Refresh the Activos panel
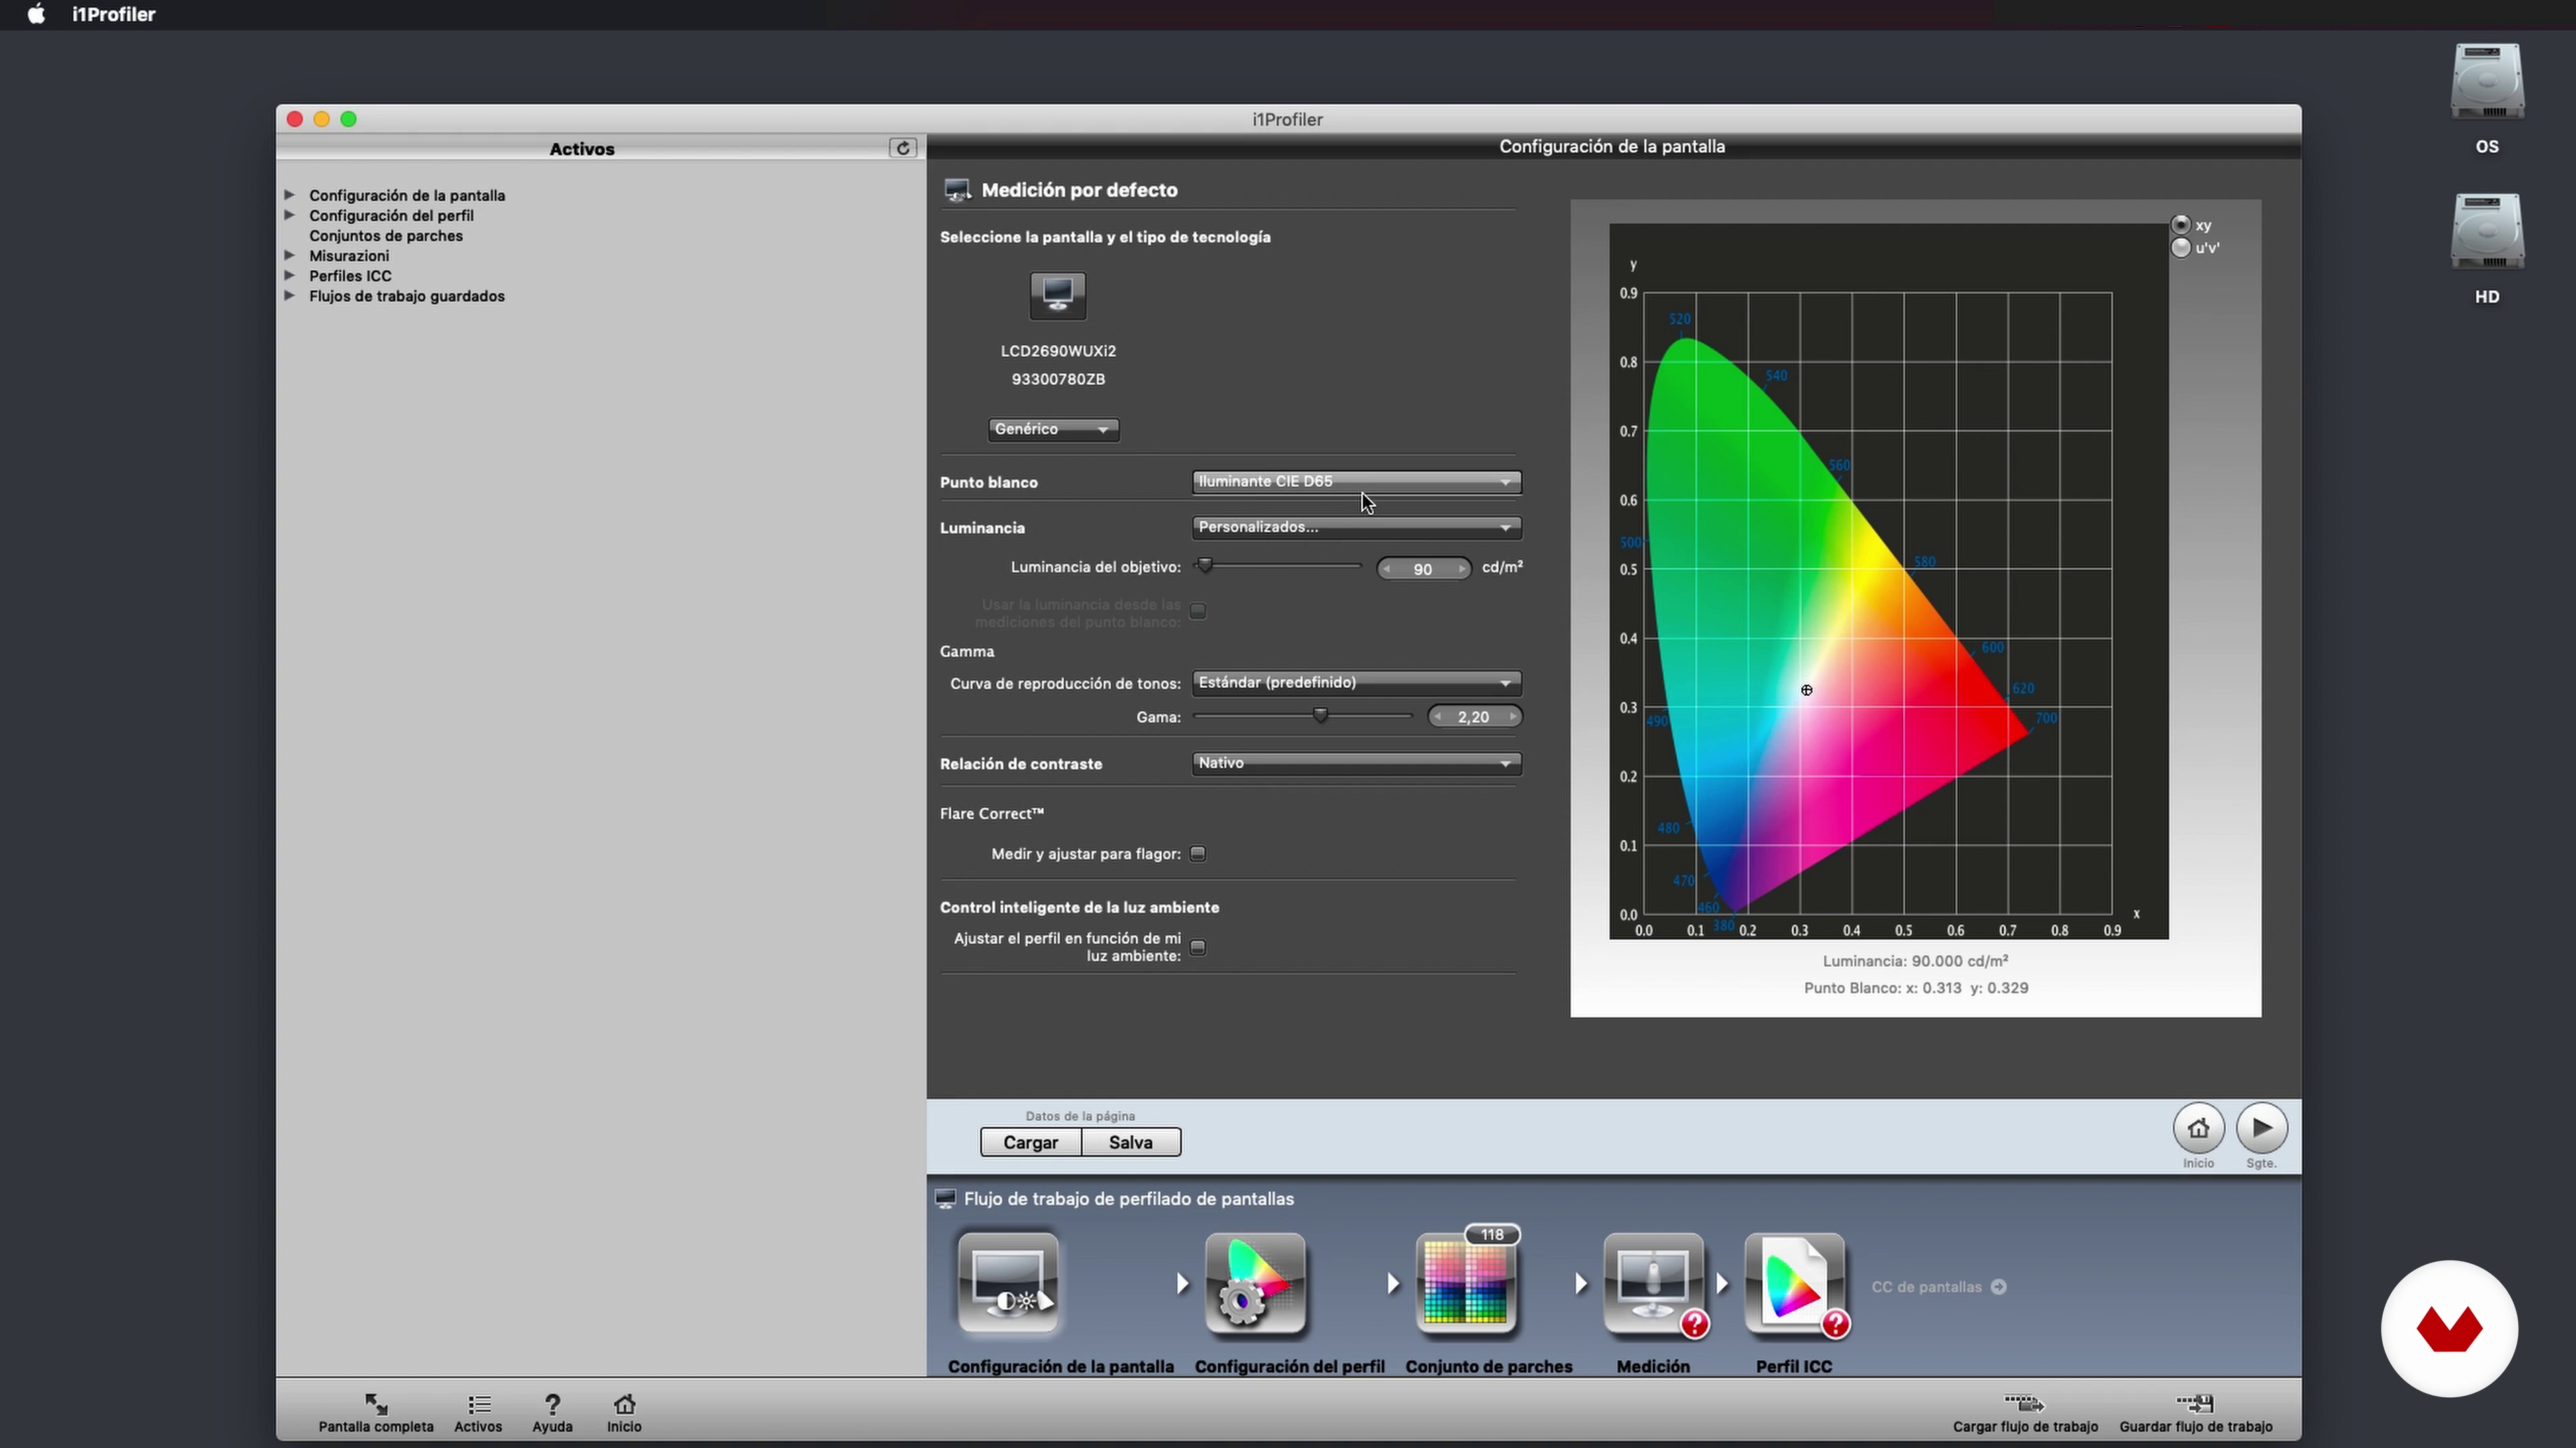The height and width of the screenshot is (1448, 2576). pyautogui.click(x=902, y=148)
